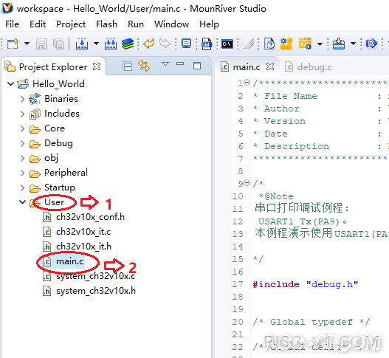Click the Global typedef comment line
The width and height of the screenshot is (389, 358).
tap(311, 322)
